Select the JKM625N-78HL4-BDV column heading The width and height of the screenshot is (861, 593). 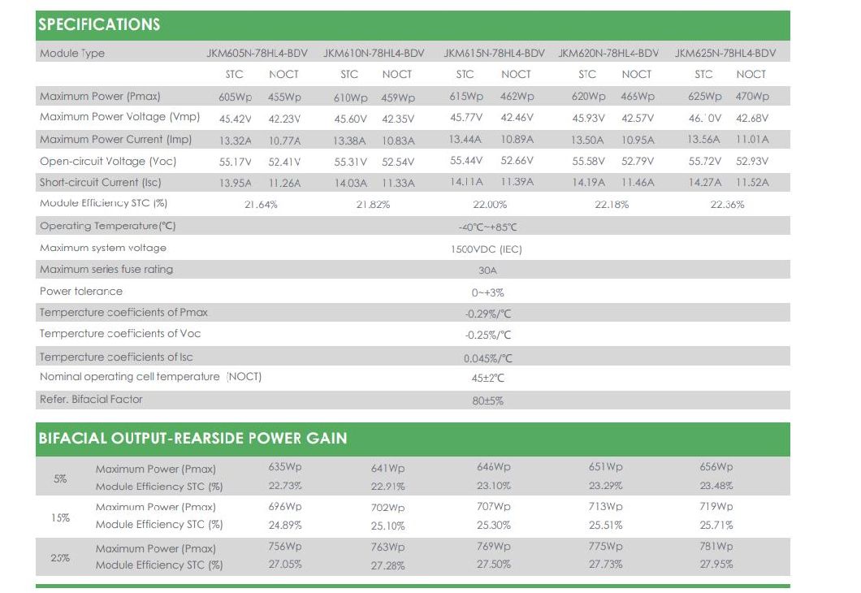725,54
